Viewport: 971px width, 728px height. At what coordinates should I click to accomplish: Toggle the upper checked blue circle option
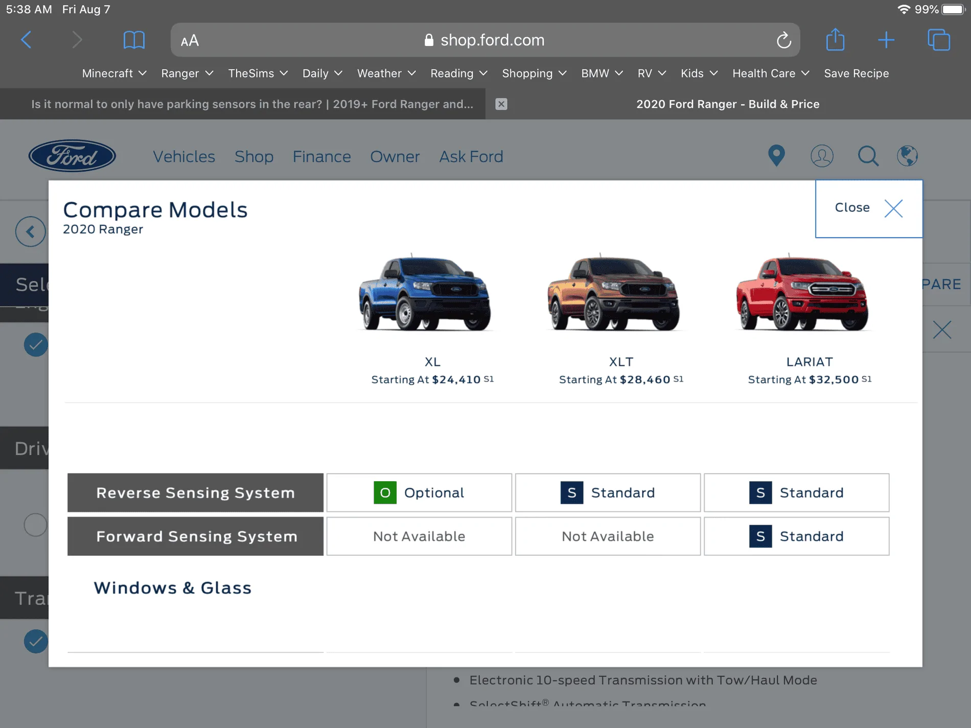[x=36, y=345]
